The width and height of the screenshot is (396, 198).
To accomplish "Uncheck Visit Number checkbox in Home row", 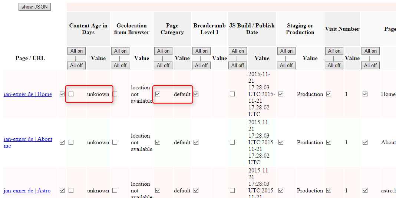I will (329, 94).
